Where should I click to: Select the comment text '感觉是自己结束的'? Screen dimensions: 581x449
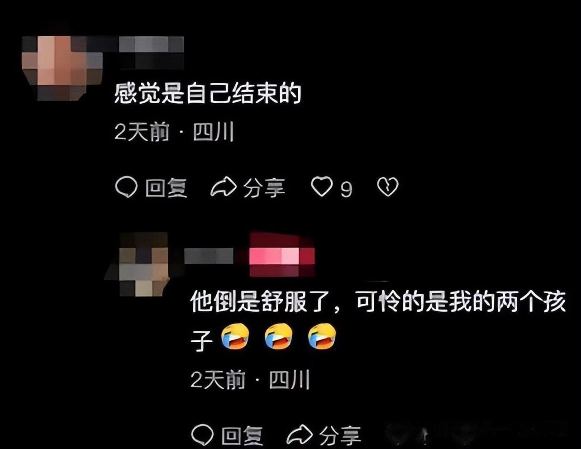coord(208,94)
